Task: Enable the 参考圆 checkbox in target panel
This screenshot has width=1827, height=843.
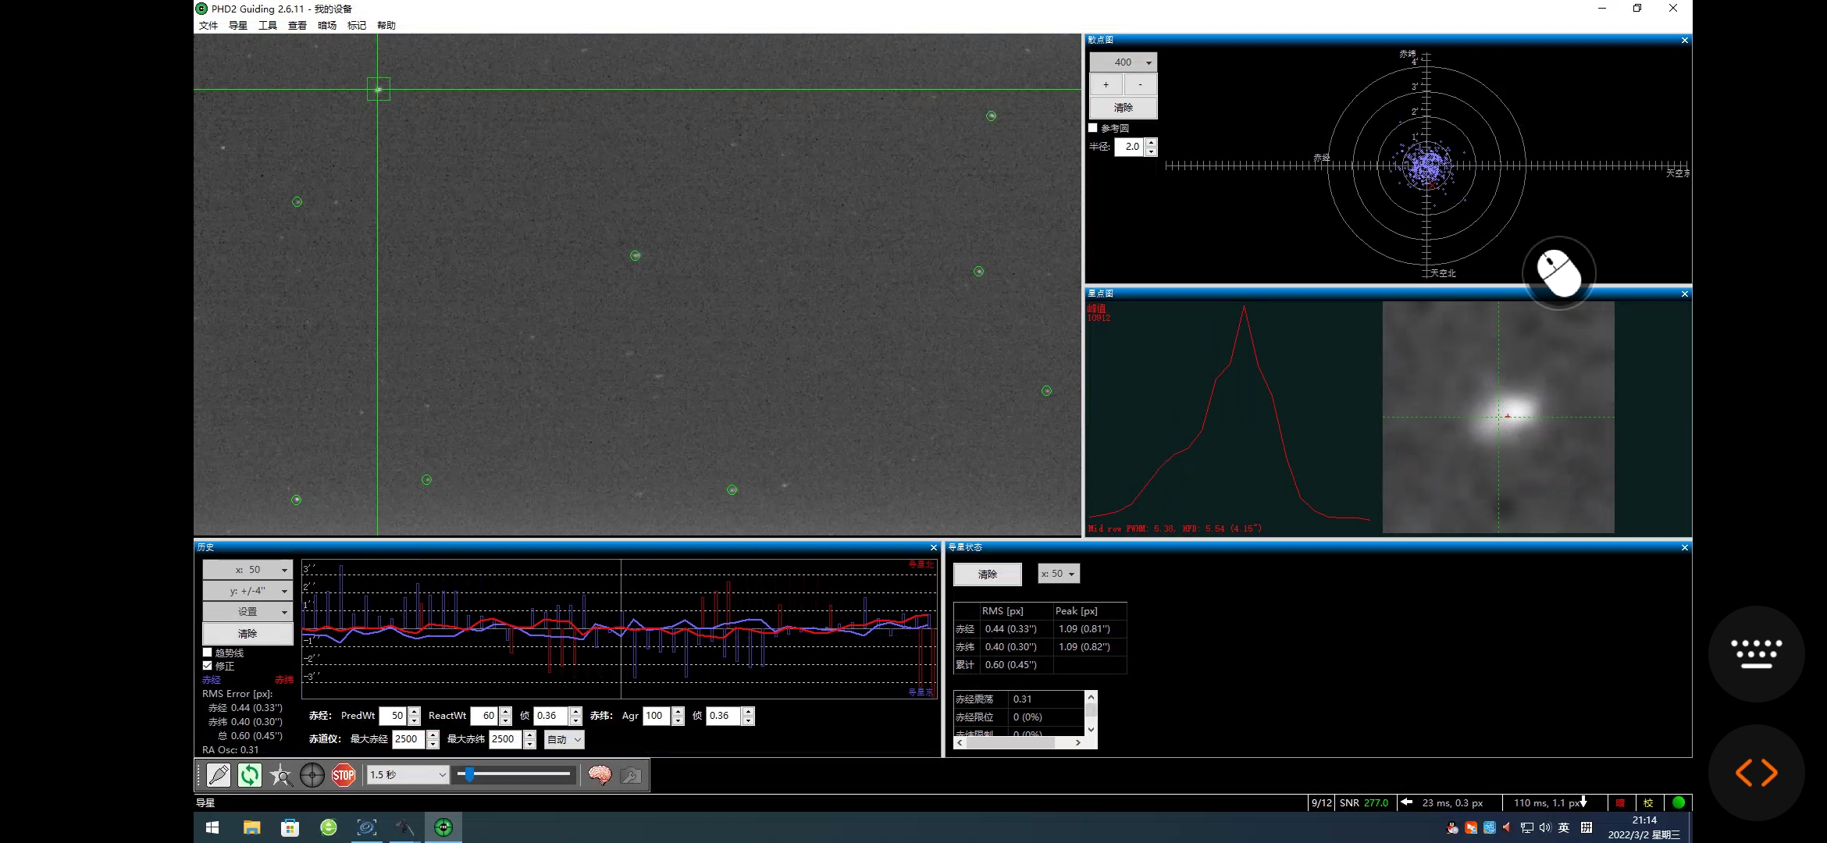Action: (1093, 128)
